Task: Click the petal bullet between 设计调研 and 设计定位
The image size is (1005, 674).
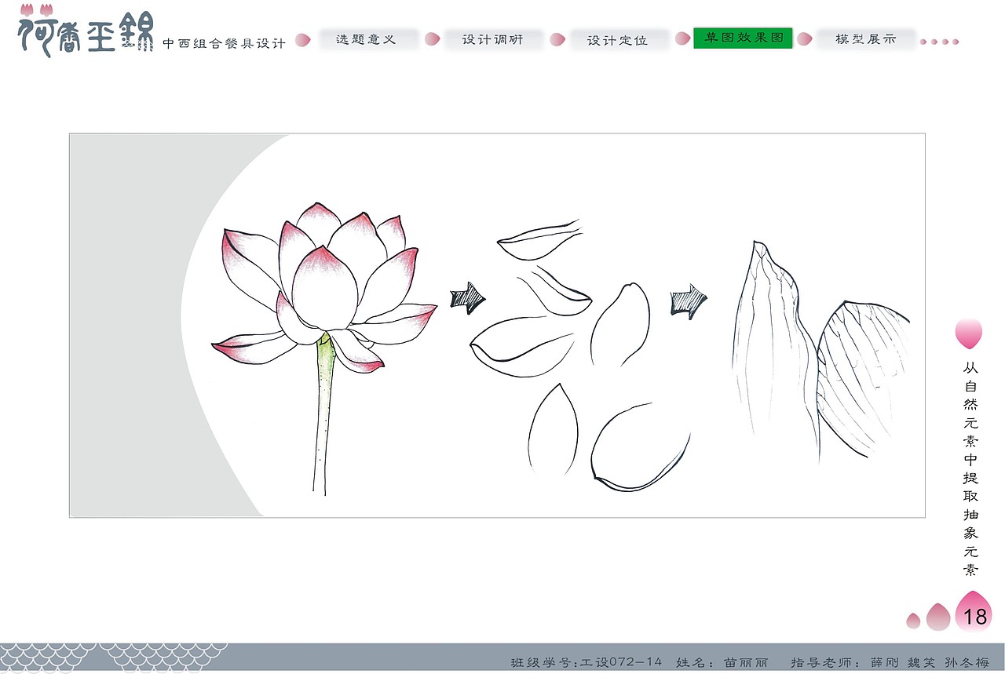Action: [557, 39]
